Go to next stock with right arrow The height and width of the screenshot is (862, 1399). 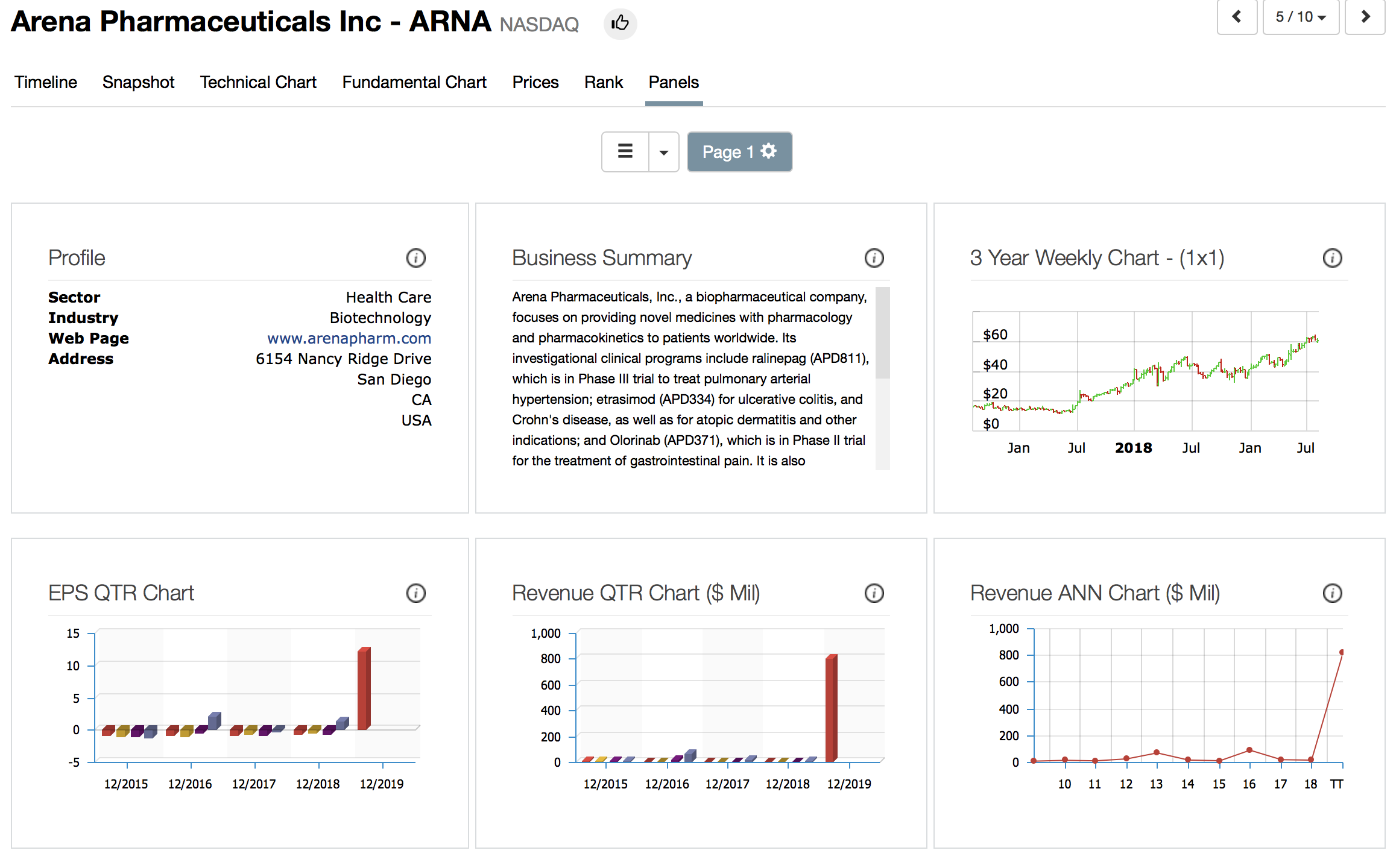(1365, 17)
